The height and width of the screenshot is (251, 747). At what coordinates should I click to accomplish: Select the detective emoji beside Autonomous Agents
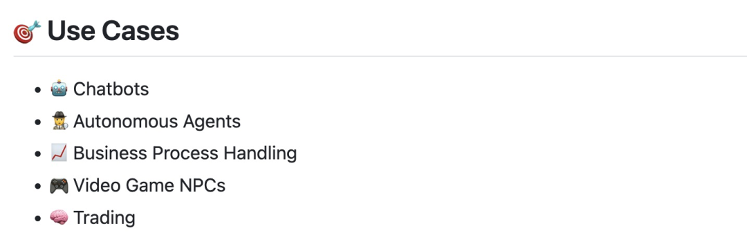[x=59, y=122]
